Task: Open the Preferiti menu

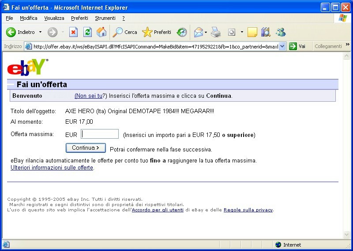Action: pos(80,18)
